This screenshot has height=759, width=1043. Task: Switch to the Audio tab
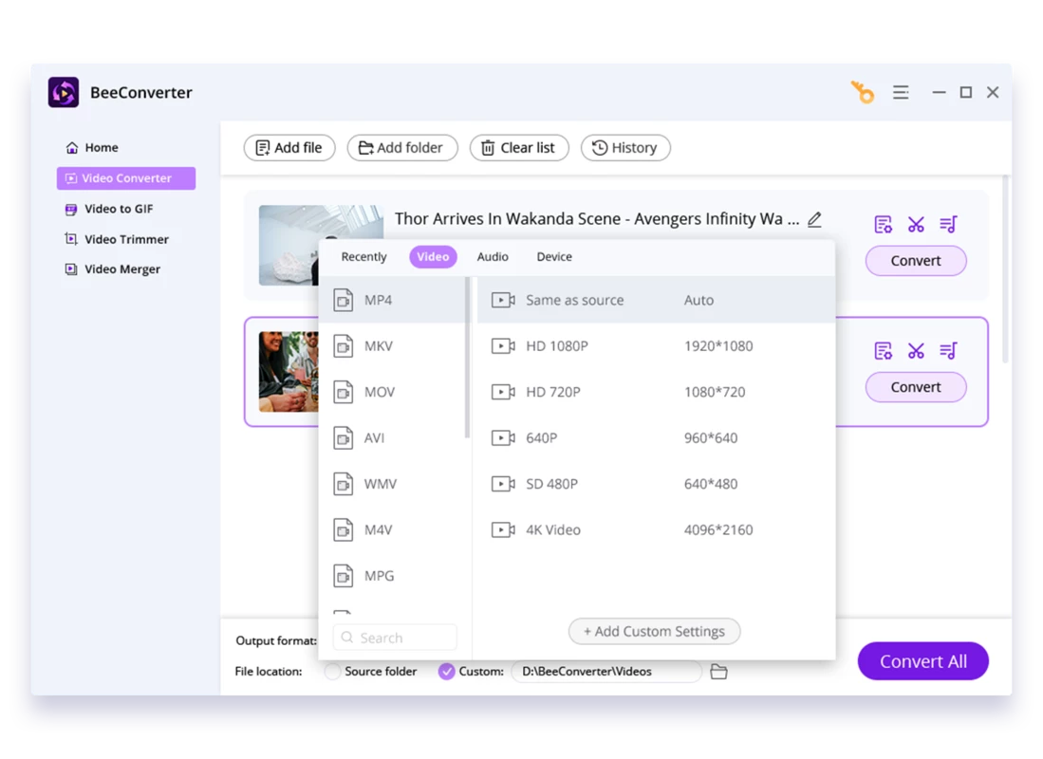(x=493, y=257)
